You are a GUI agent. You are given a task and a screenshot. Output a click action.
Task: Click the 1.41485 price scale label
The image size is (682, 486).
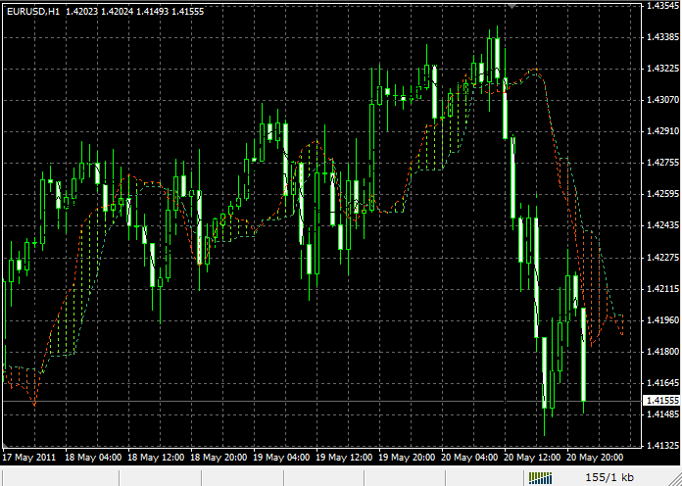pyautogui.click(x=662, y=414)
